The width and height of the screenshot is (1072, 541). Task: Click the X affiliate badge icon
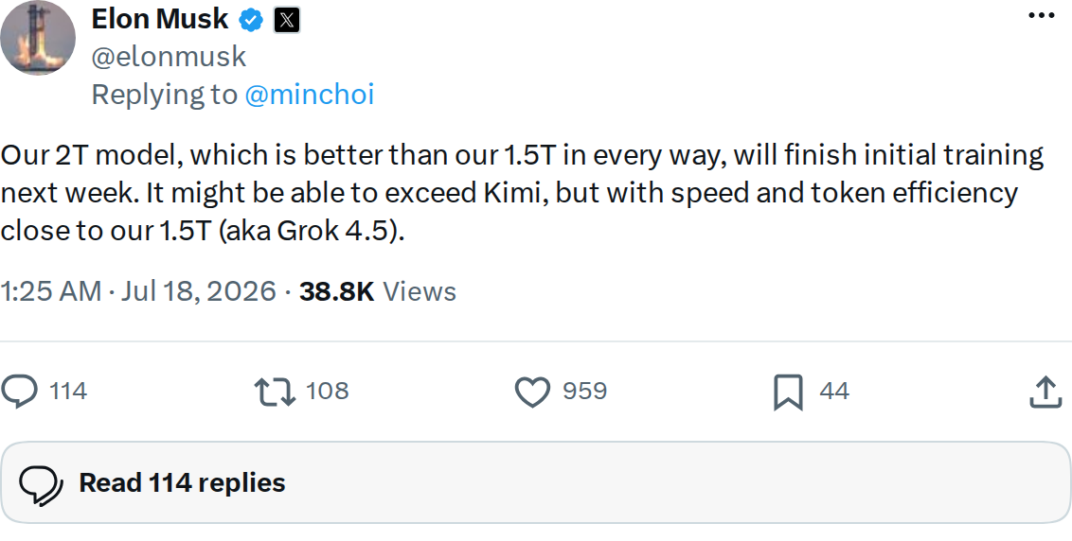[x=286, y=21]
